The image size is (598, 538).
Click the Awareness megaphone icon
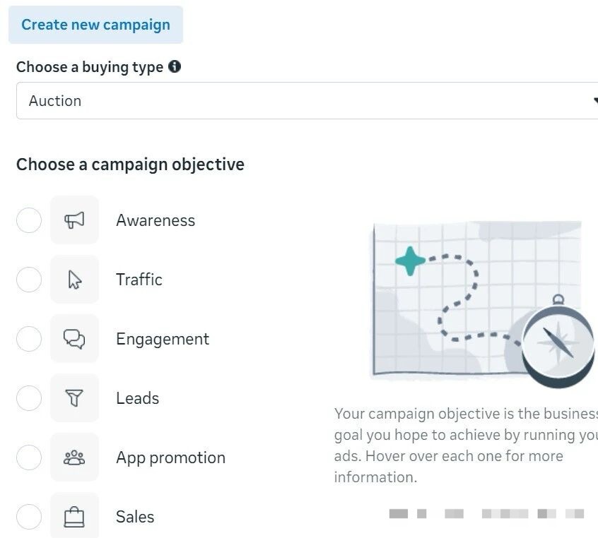[x=74, y=220]
